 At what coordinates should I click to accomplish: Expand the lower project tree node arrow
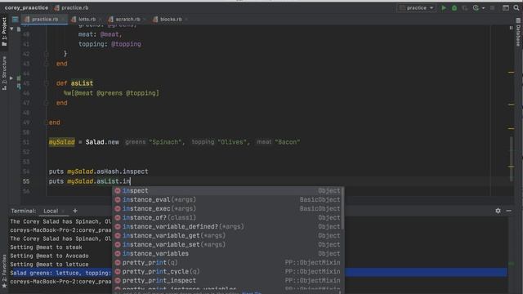pyautogui.click(x=11, y=78)
